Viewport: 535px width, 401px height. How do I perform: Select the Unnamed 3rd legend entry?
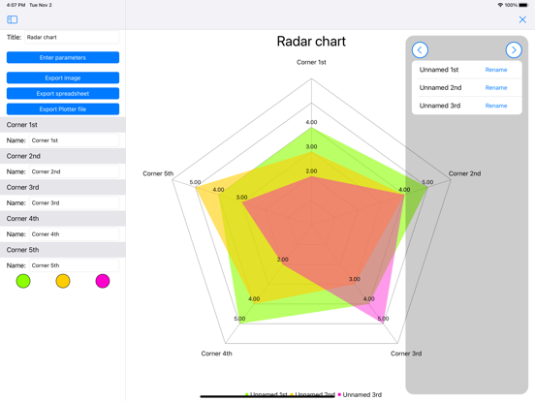360,394
